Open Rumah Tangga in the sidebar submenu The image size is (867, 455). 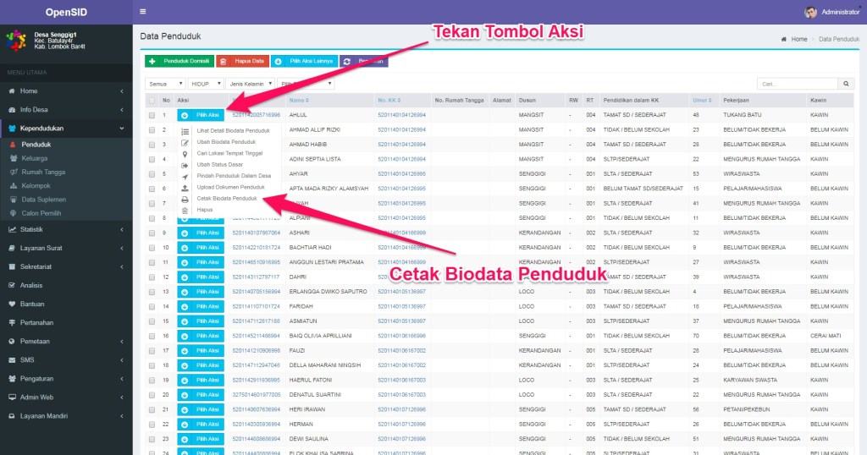(x=43, y=173)
